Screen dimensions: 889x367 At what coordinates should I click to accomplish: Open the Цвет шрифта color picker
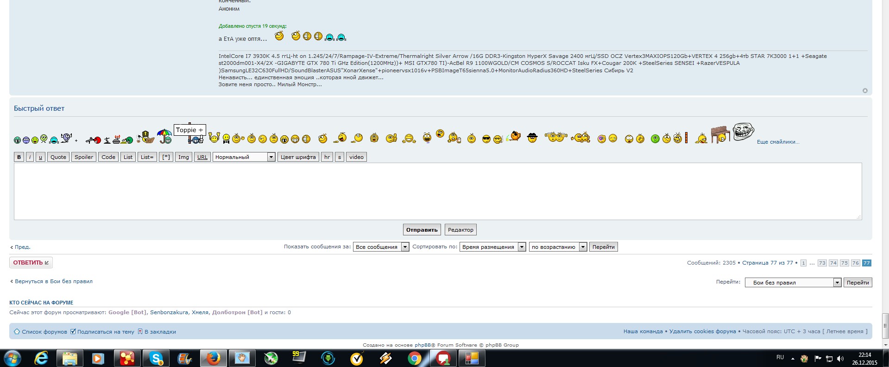point(298,157)
